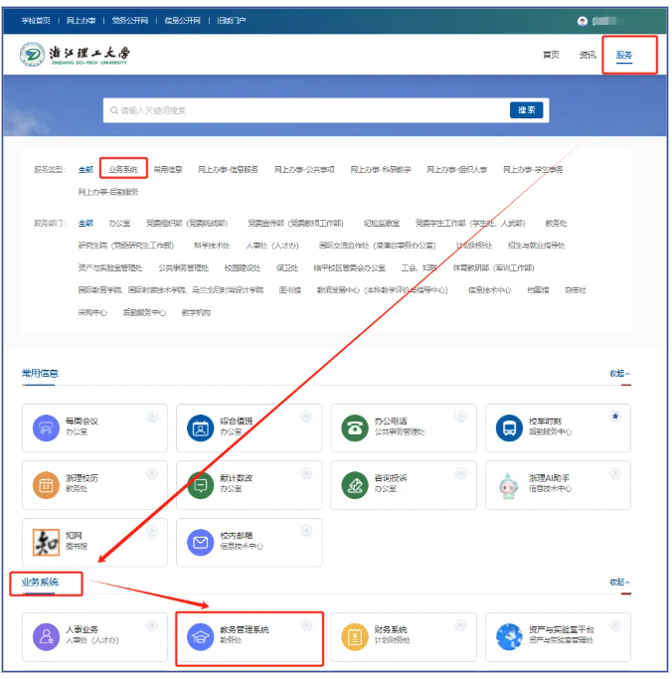The image size is (672, 679).
Task: Filter department by 教务处
Action: click(556, 224)
